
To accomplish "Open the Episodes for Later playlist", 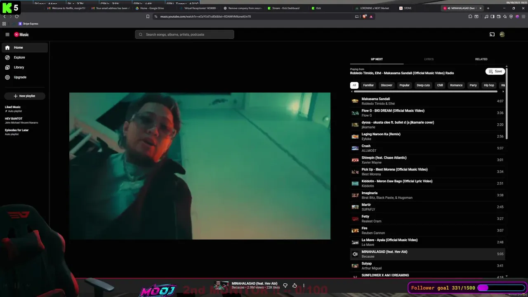I will (x=25, y=132).
